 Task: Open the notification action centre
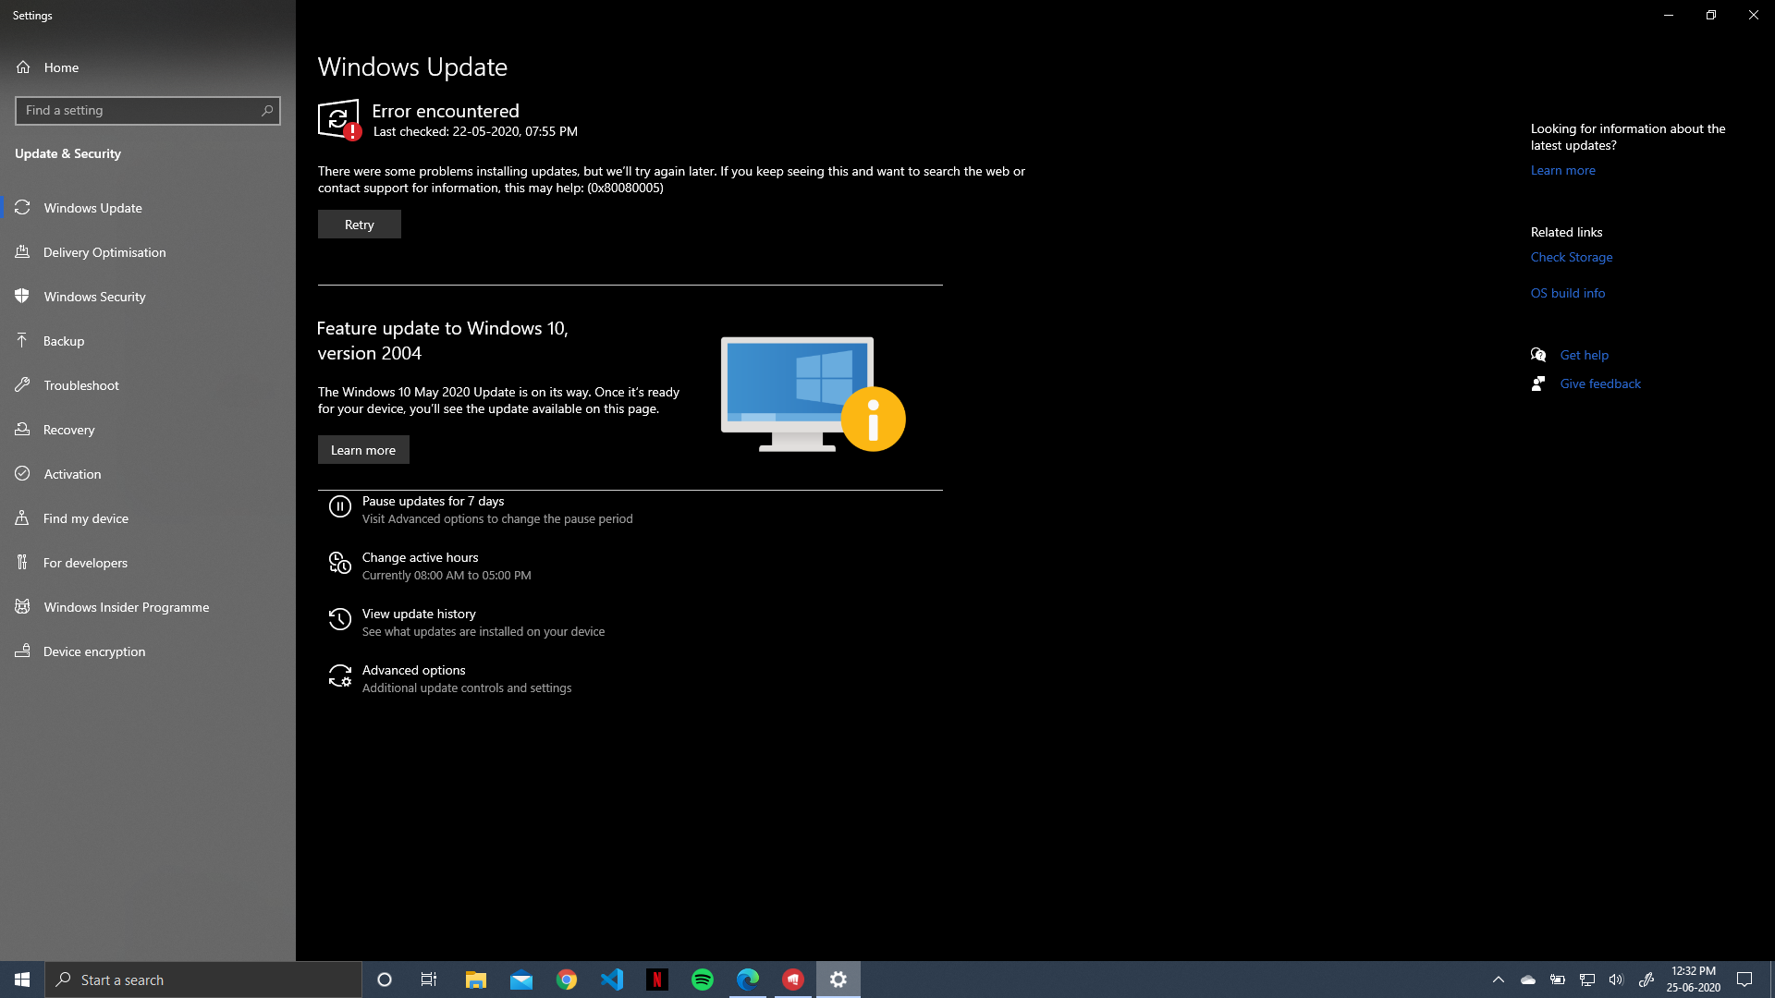1744,980
